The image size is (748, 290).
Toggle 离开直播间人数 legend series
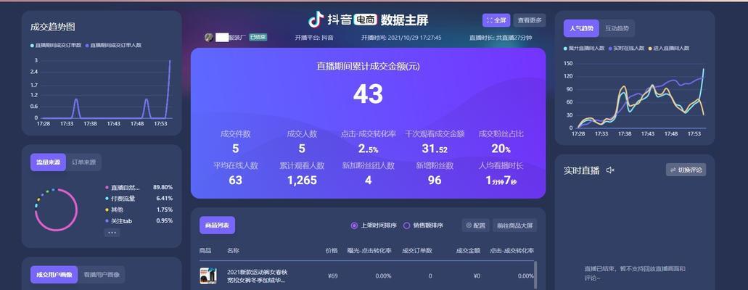pyautogui.click(x=584, y=48)
